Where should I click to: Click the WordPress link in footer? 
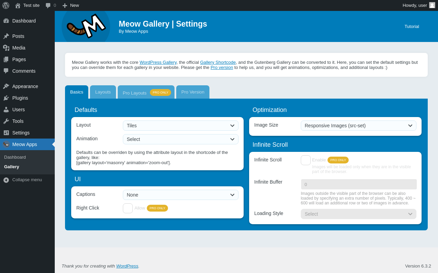(x=127, y=266)
